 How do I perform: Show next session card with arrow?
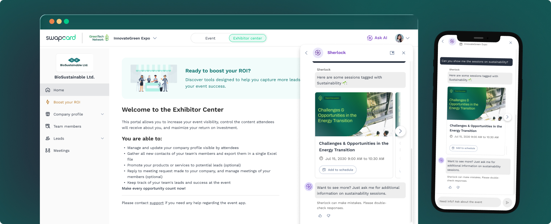pyautogui.click(x=400, y=131)
